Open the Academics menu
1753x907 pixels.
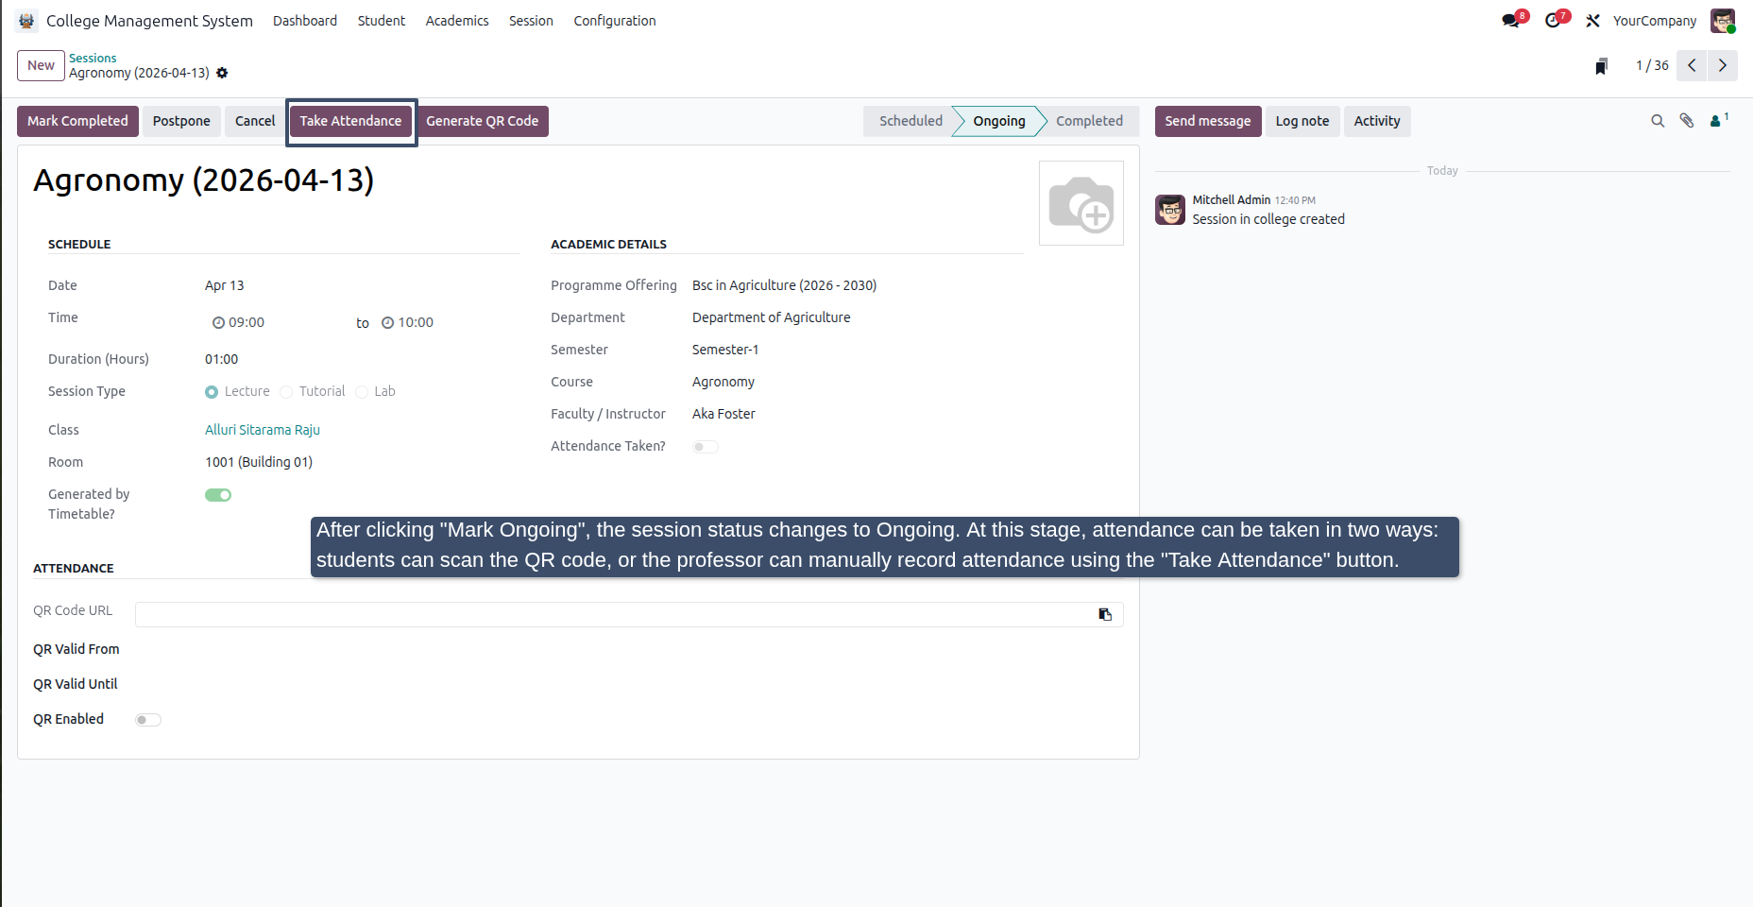pyautogui.click(x=457, y=21)
